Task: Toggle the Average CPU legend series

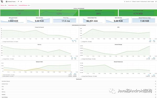Action: [x=87, y=42]
